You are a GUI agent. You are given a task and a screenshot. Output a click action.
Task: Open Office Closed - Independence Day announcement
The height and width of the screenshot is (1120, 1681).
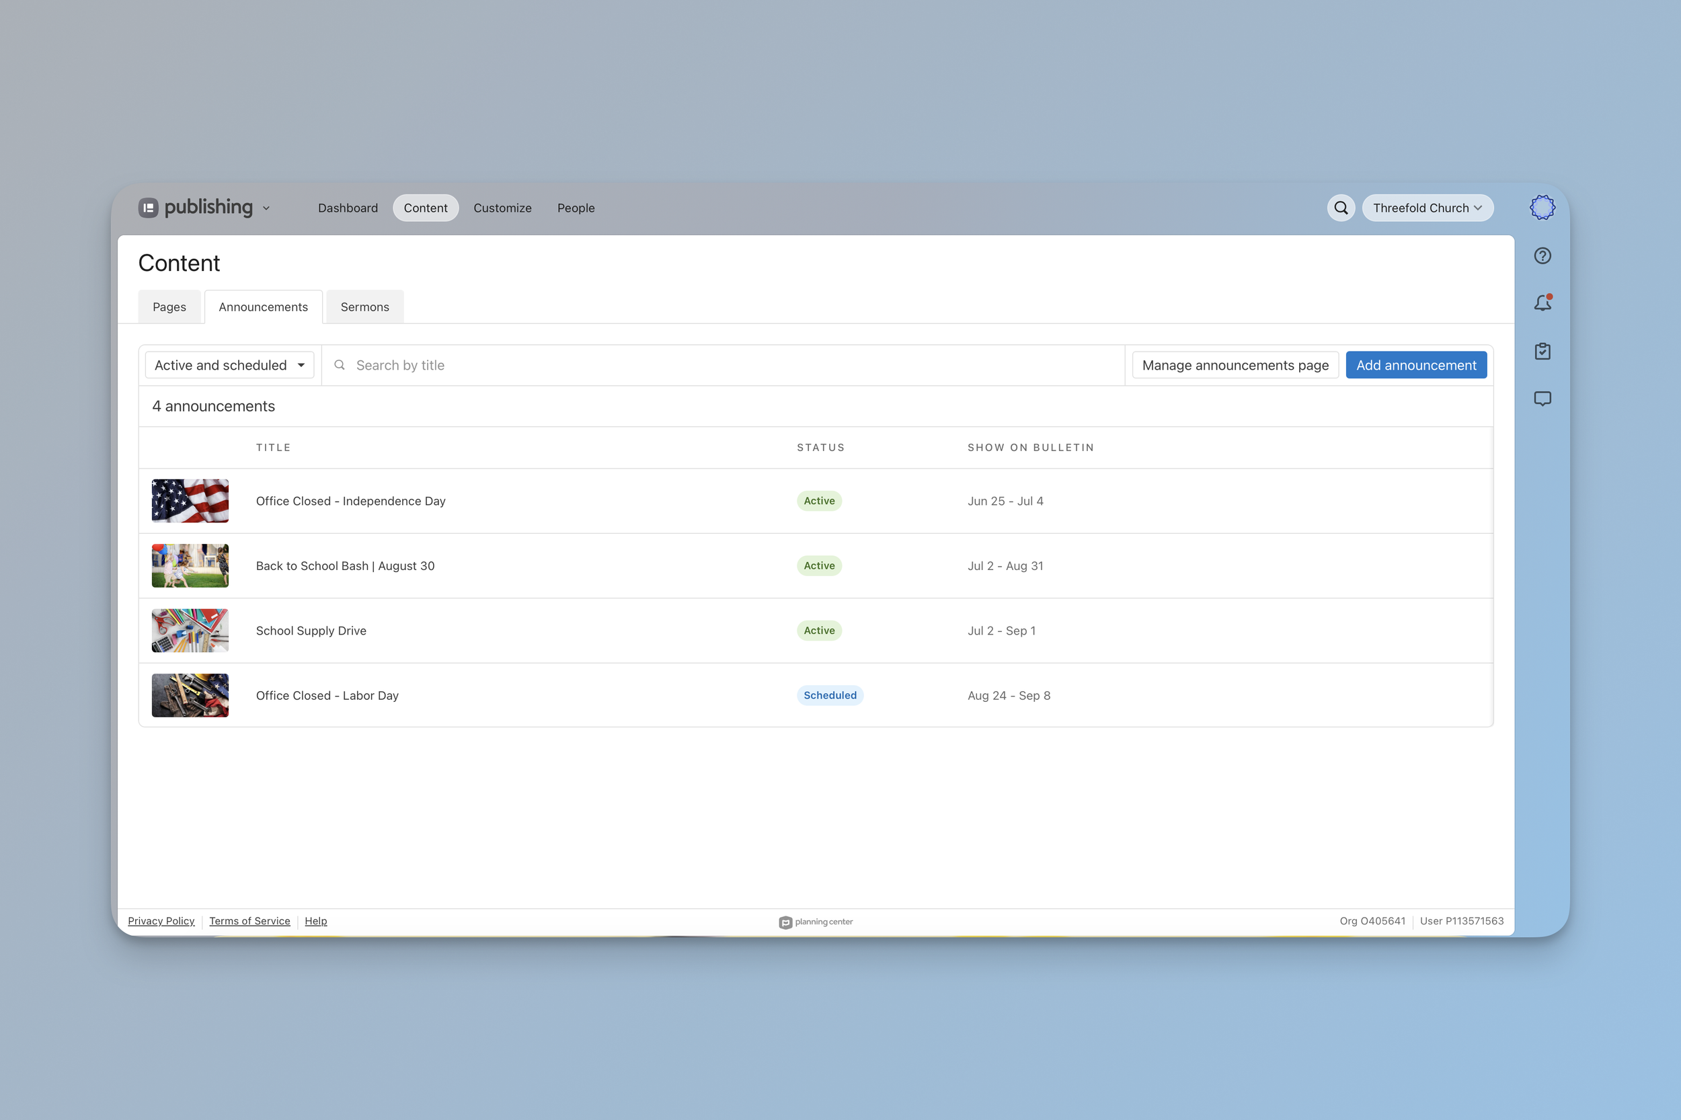(351, 501)
